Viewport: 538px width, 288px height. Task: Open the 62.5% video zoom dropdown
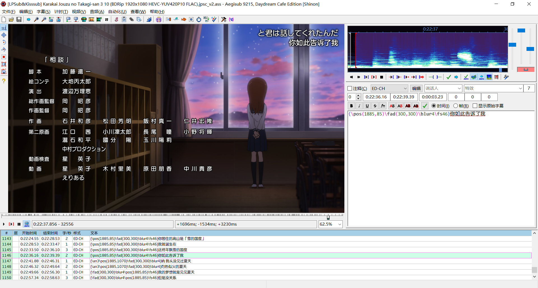coord(331,224)
